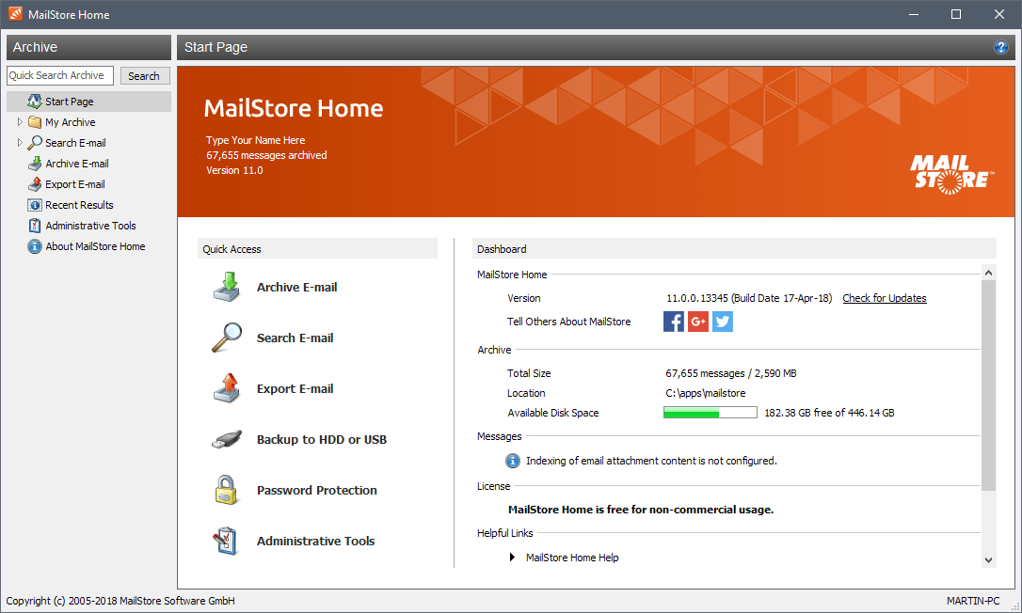1022x613 pixels.
Task: Expand the My Archive tree node
Action: [20, 122]
